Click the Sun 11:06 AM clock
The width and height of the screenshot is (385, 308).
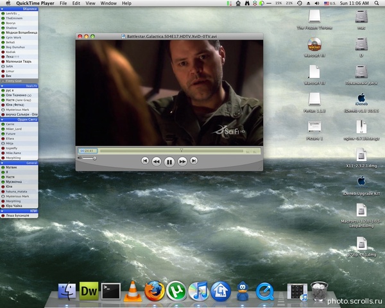click(x=354, y=3)
